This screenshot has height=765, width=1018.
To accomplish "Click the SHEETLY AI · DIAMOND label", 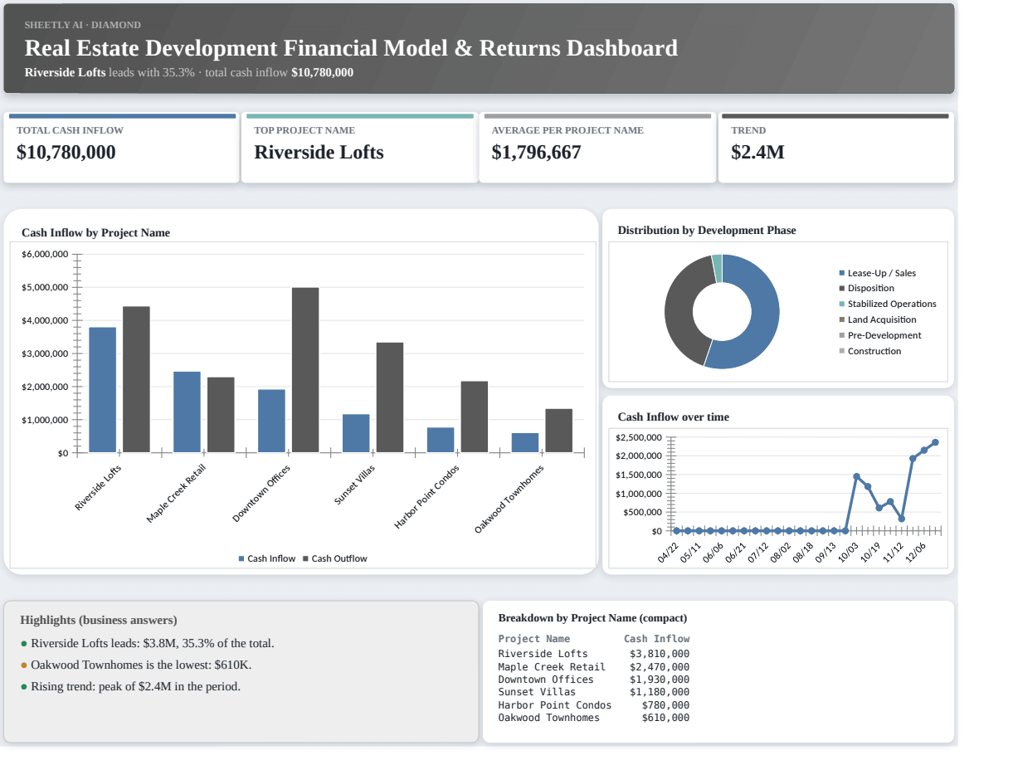I will [83, 25].
